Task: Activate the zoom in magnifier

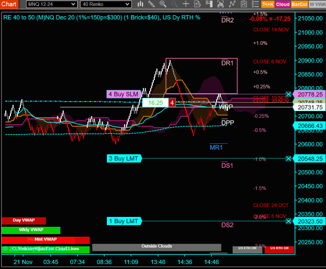Action: point(163,4)
